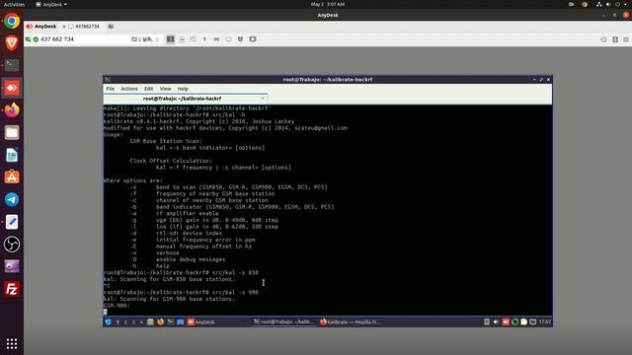Click the remote panel Firefox launcher
This screenshot has width=632, height=355.
[x=160, y=321]
